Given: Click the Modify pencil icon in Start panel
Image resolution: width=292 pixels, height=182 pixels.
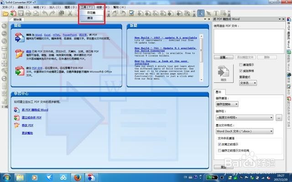Looking at the screenshot, I should click(x=20, y=54).
